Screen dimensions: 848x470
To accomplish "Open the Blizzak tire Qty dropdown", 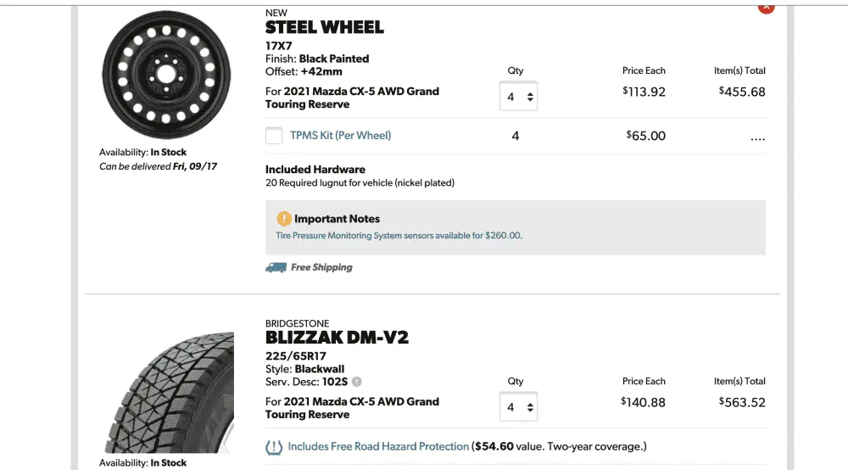I will click(518, 406).
